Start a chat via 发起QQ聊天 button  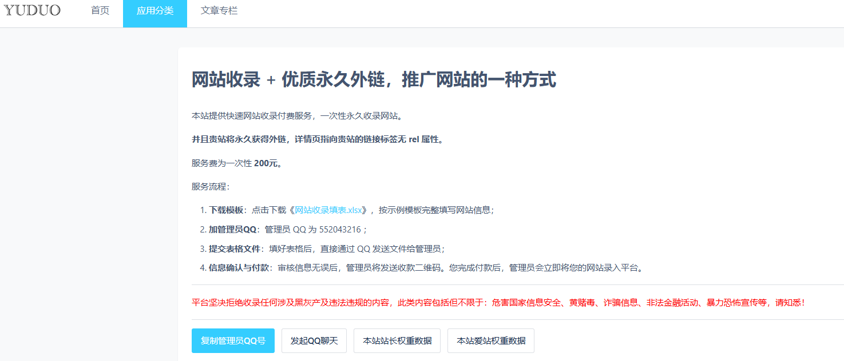click(x=314, y=341)
